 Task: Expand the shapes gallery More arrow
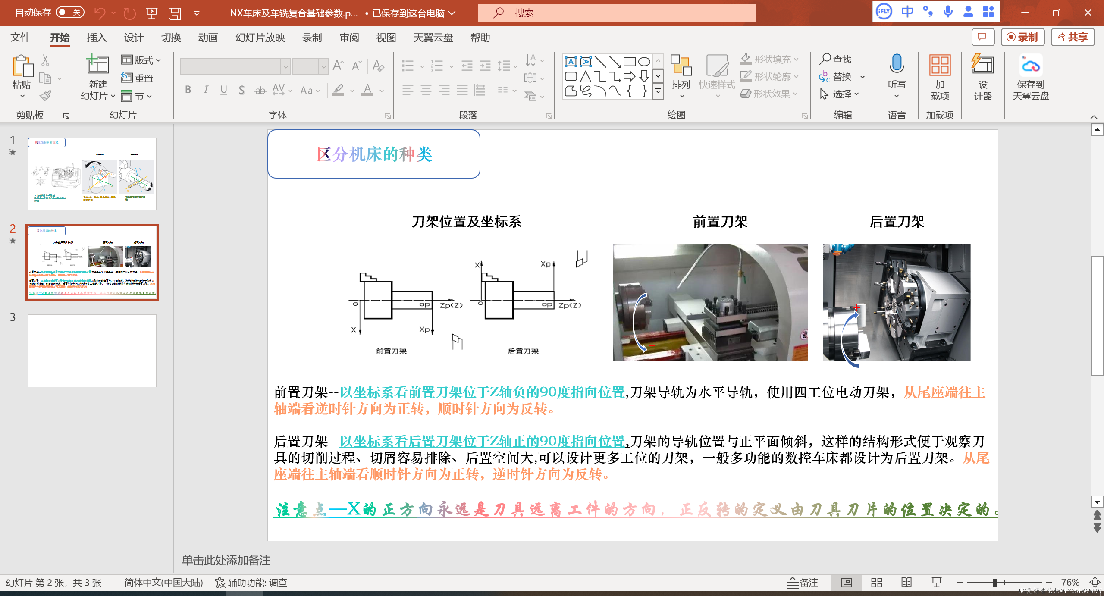[658, 91]
